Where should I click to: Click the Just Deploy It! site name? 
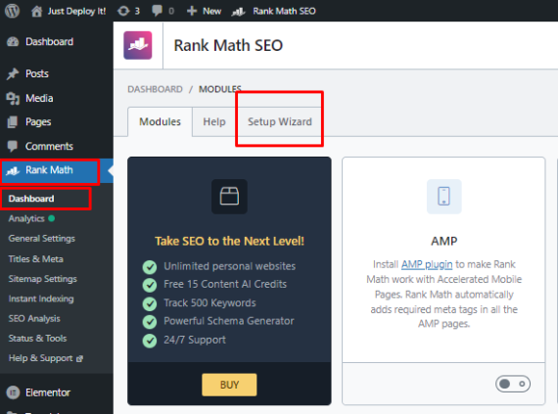coord(76,11)
